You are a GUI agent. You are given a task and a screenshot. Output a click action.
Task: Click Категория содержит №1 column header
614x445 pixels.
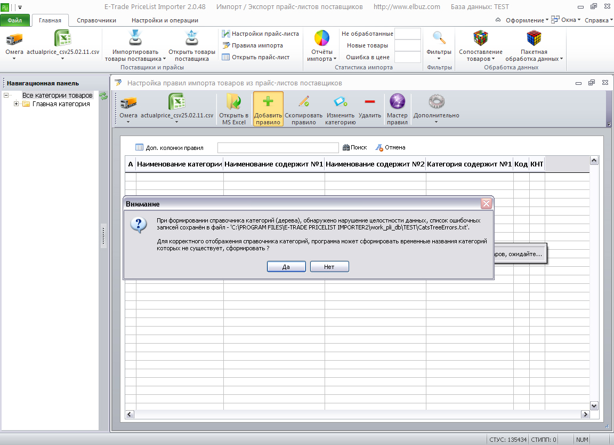click(470, 164)
